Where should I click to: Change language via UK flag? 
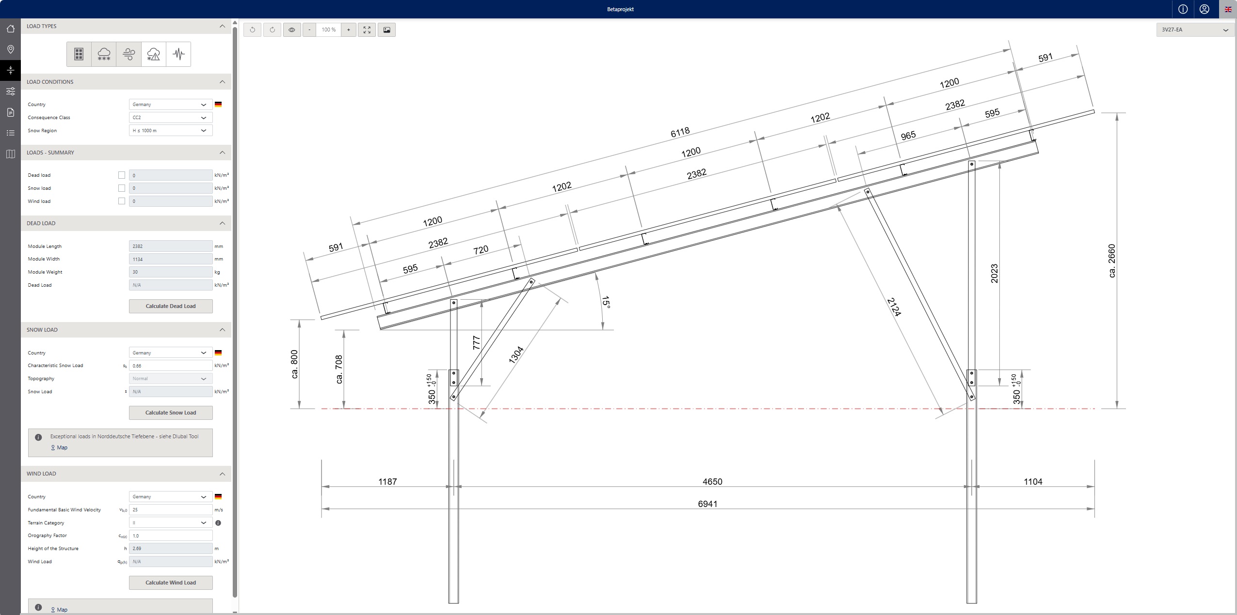[1228, 9]
